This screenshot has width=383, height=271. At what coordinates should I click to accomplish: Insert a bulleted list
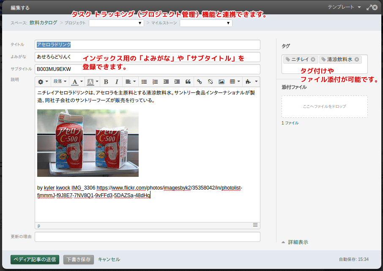coord(144,82)
